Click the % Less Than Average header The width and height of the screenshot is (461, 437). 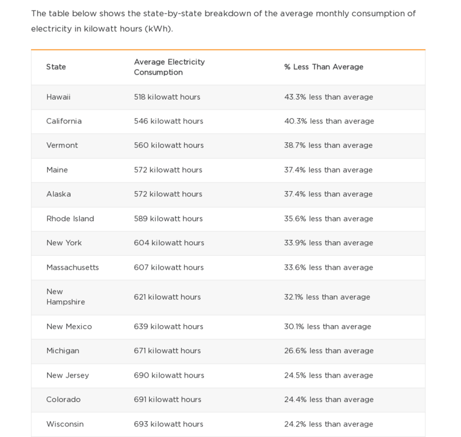tap(323, 67)
